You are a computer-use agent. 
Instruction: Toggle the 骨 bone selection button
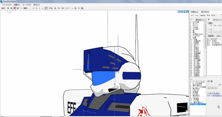(14, 8)
